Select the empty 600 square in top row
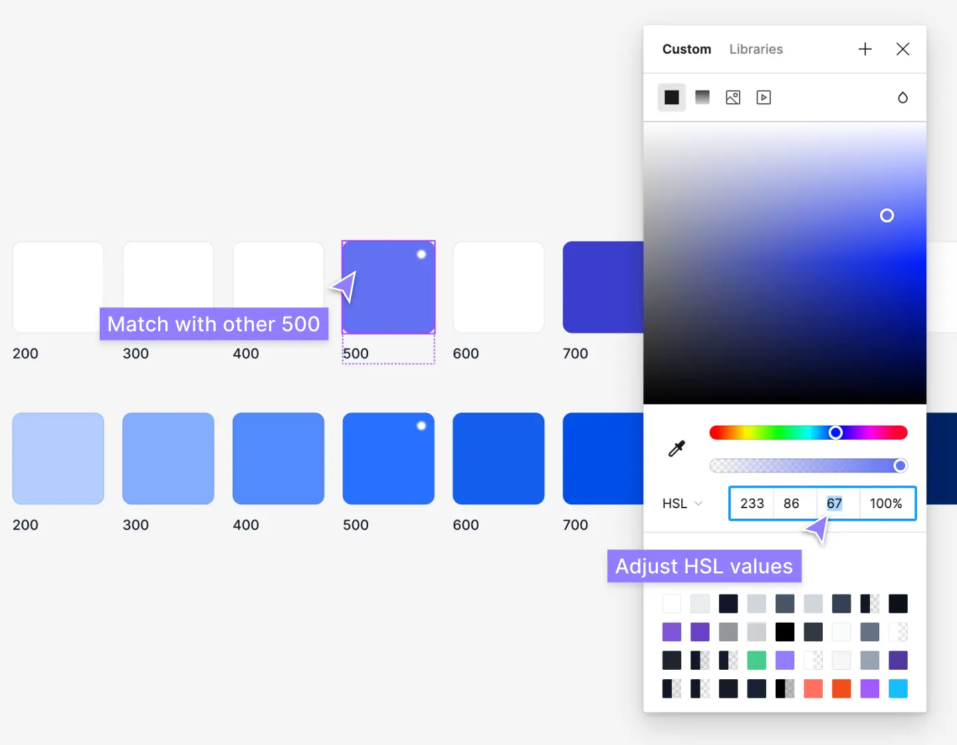 tap(498, 287)
